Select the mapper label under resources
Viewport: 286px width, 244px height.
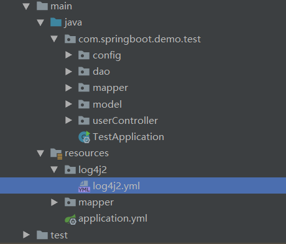[x=96, y=203]
